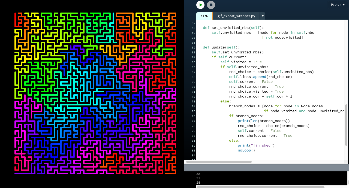349x188 pixels.
Task: Place cursor on print("finished") line
Action: click(x=256, y=145)
